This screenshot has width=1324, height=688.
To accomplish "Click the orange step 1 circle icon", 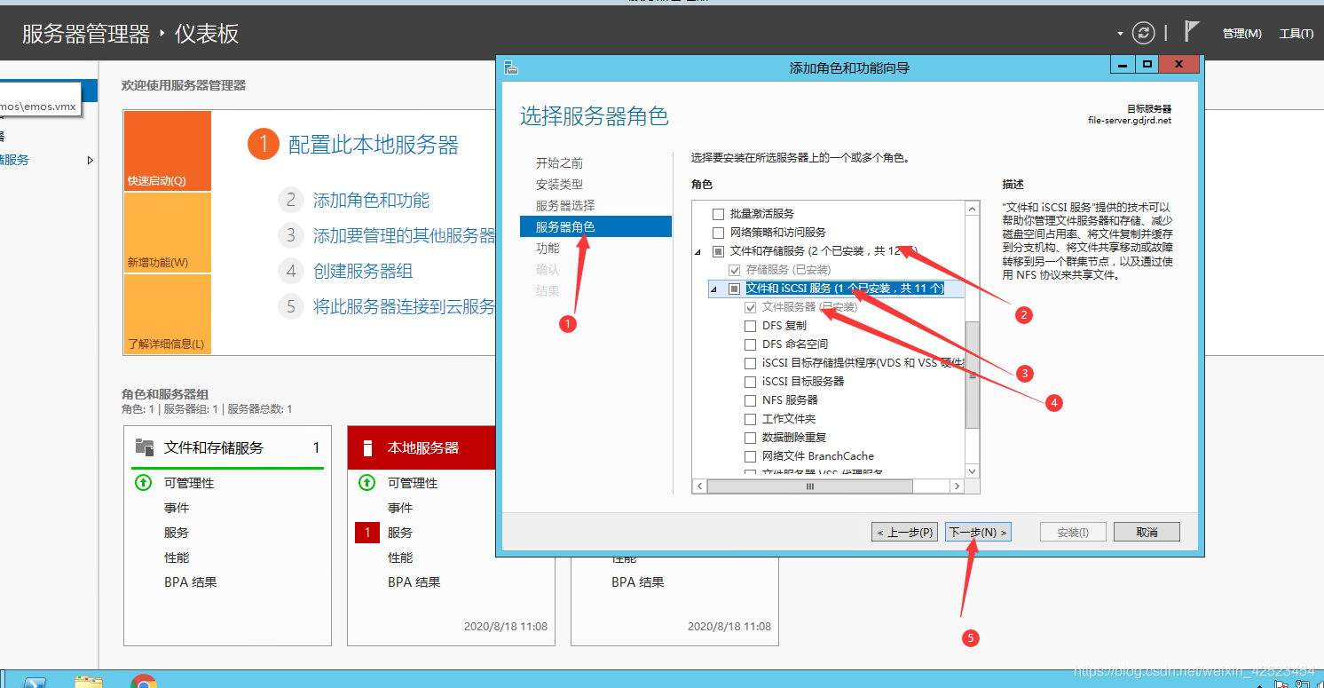I will (264, 145).
